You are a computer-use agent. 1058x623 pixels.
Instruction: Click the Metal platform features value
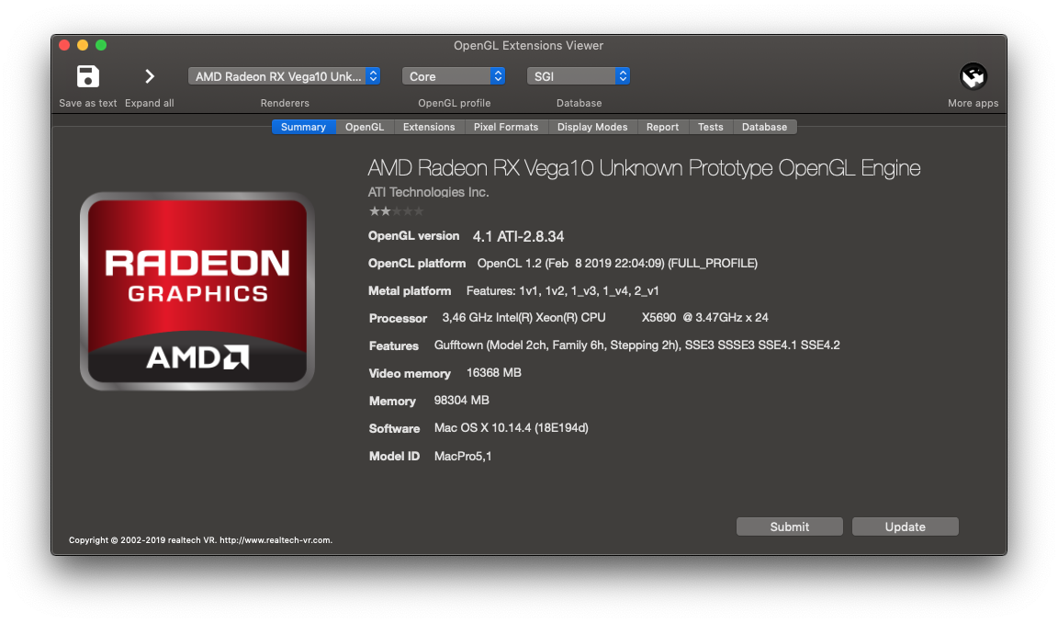point(563,291)
